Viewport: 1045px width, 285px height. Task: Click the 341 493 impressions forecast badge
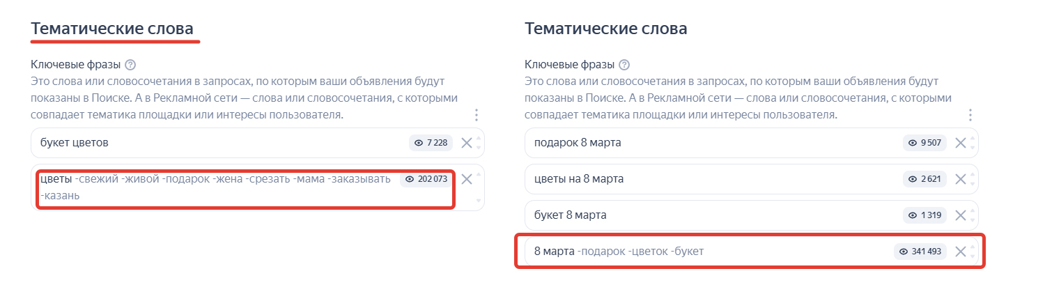[921, 252]
